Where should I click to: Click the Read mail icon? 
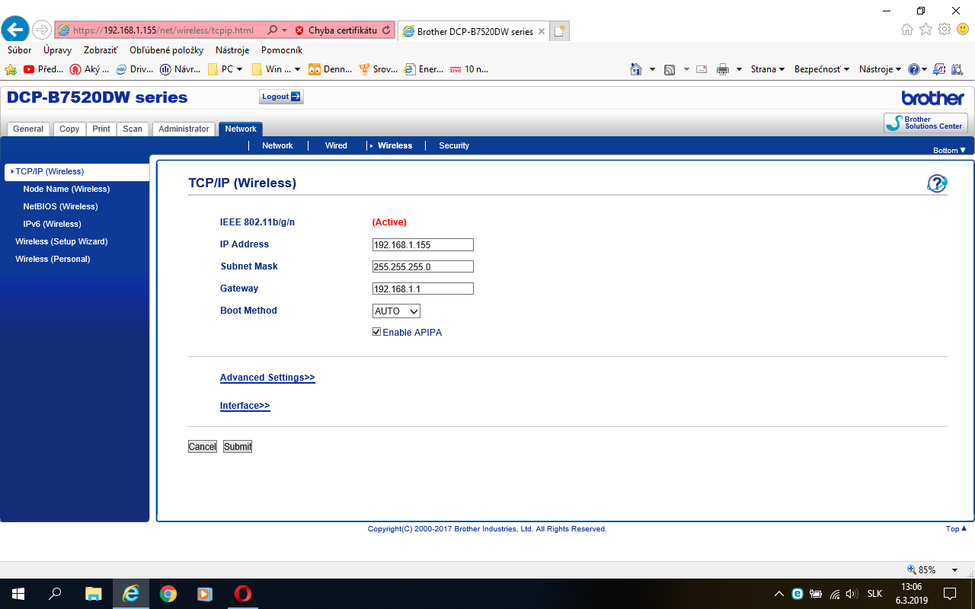click(702, 69)
